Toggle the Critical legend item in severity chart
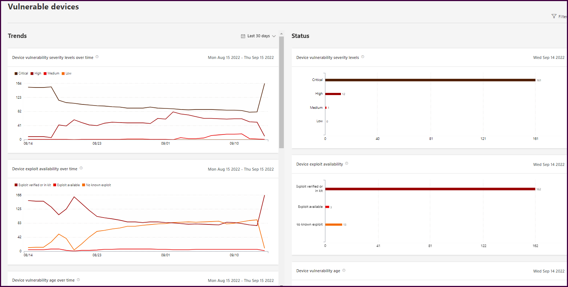Image resolution: width=568 pixels, height=287 pixels. click(x=21, y=73)
